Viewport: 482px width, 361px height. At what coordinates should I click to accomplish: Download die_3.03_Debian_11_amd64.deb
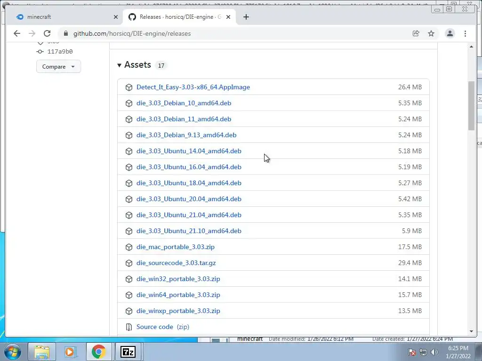[x=184, y=119]
